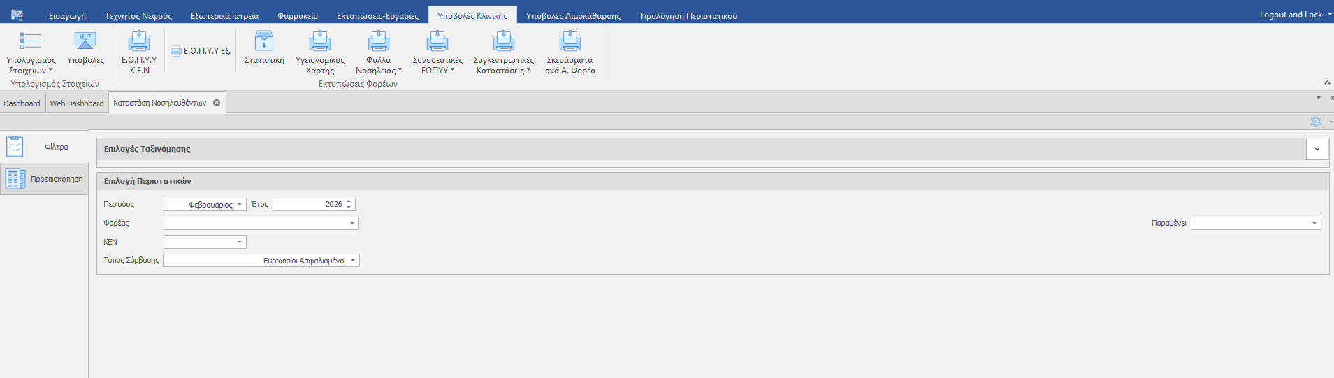
Task: Increase the Έτος year value
Action: (349, 201)
